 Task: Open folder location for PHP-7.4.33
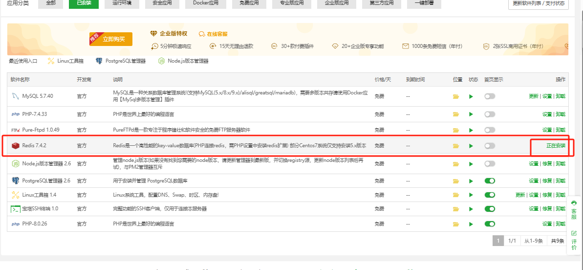click(456, 114)
